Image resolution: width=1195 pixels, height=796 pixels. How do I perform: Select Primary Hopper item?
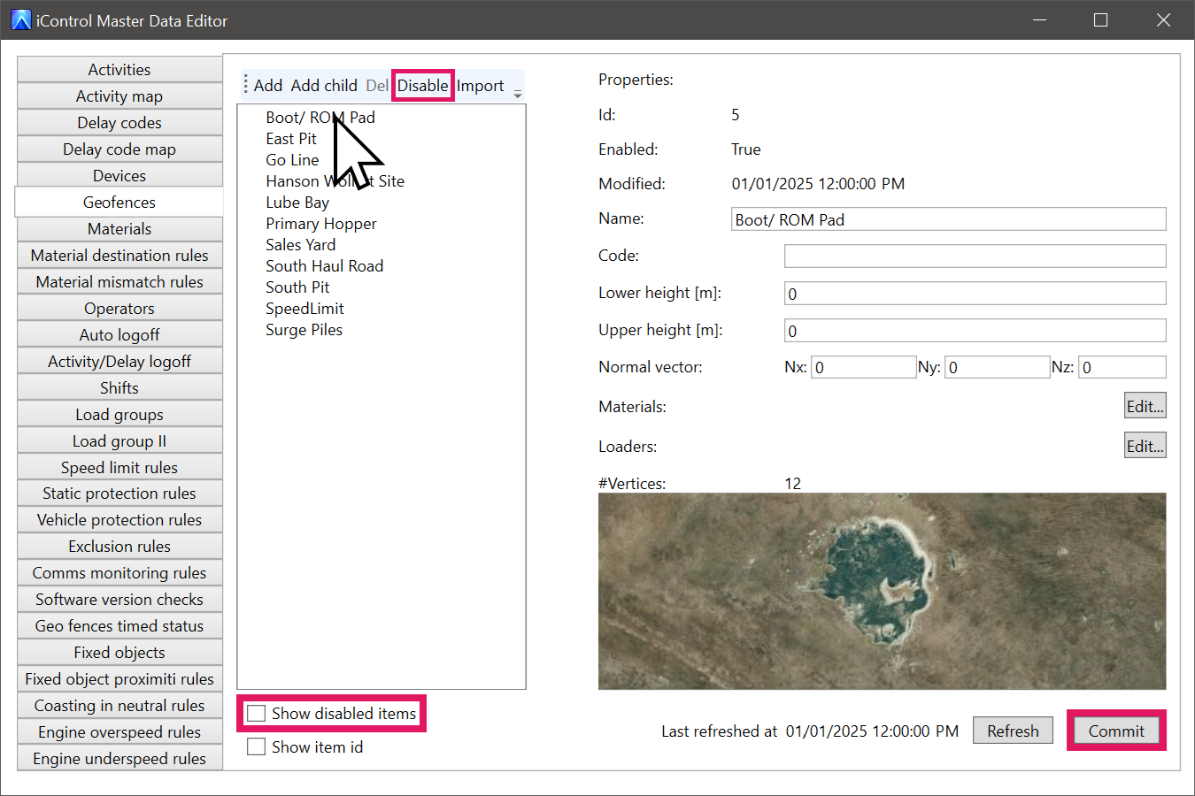click(321, 224)
